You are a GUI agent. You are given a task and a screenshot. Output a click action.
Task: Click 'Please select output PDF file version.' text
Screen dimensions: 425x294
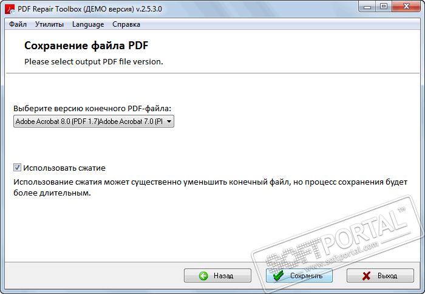coord(93,61)
